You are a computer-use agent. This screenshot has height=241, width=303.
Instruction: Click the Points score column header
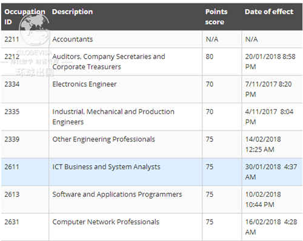click(x=216, y=16)
